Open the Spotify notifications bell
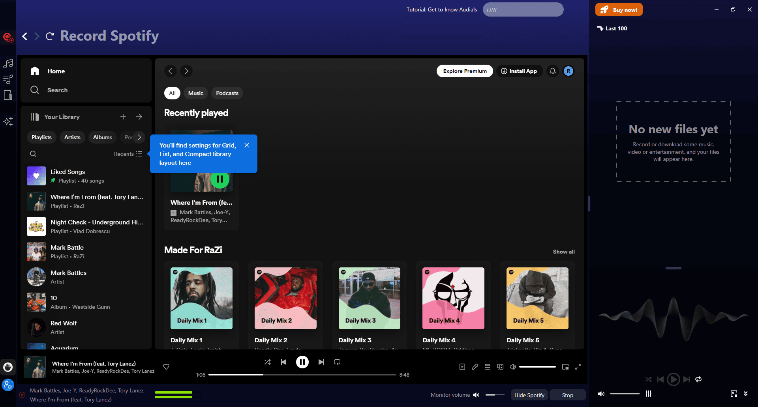758x407 pixels. (x=553, y=71)
